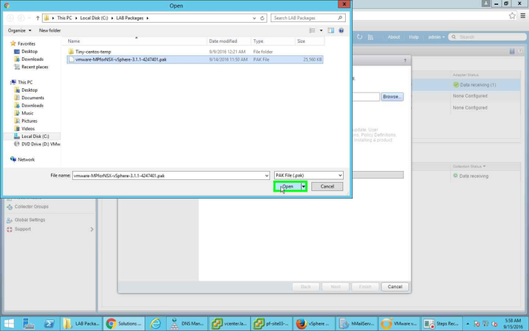Switch to LAB Packages Explorer taskbar item
The image size is (529, 331).
[81, 323]
